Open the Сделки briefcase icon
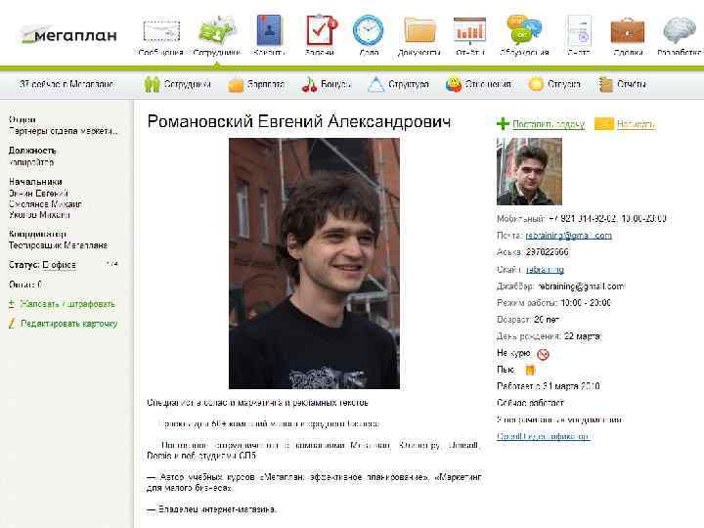Viewport: 704px width, 528px height. click(627, 30)
